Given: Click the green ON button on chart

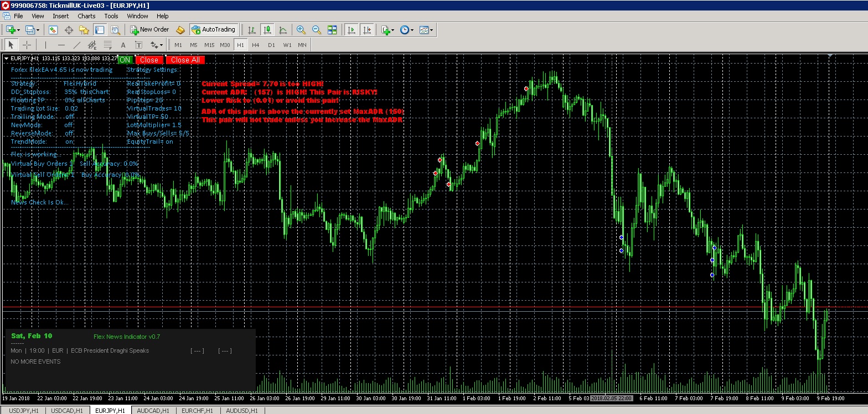Looking at the screenshot, I should pyautogui.click(x=125, y=60).
